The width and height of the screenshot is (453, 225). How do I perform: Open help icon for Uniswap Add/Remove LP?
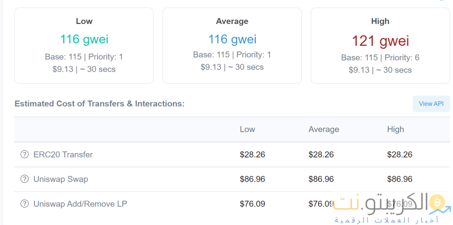(x=24, y=204)
